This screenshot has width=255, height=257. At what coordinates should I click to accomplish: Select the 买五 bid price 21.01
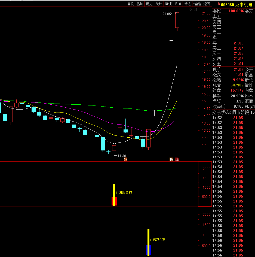[239, 64]
